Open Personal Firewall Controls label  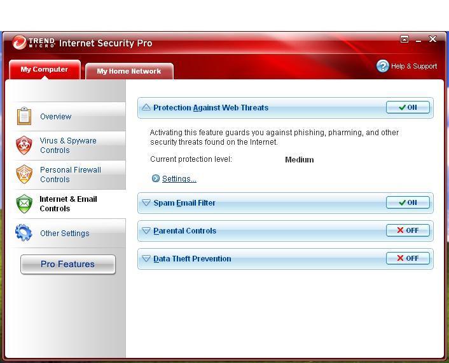tap(71, 175)
